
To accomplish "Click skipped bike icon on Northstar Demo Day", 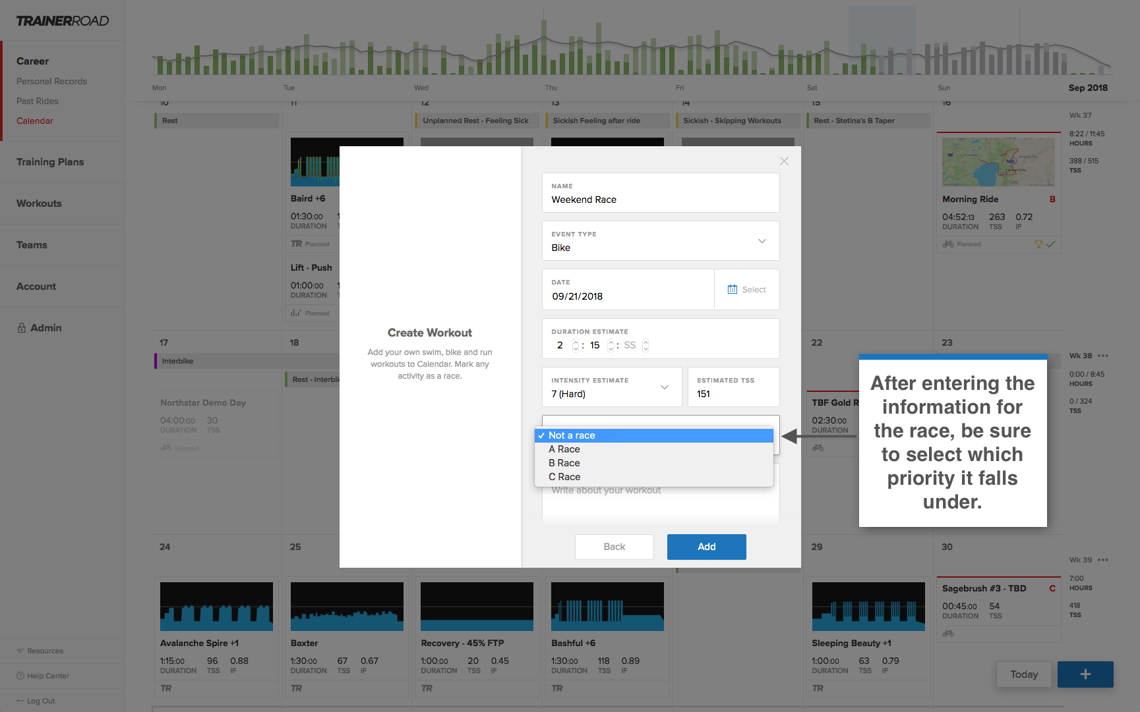I will [x=166, y=448].
